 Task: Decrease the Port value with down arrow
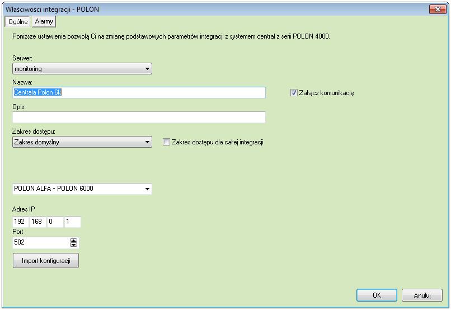click(x=74, y=245)
